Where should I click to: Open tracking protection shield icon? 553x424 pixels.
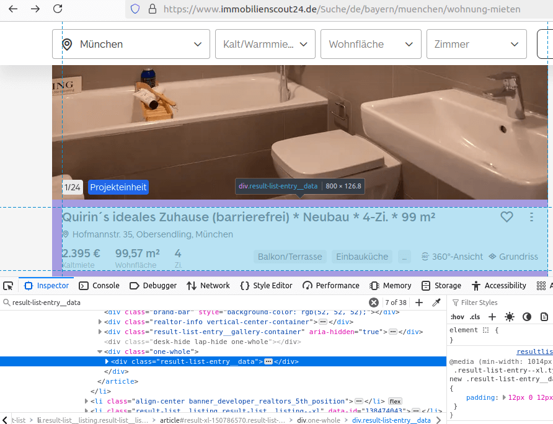pyautogui.click(x=135, y=9)
